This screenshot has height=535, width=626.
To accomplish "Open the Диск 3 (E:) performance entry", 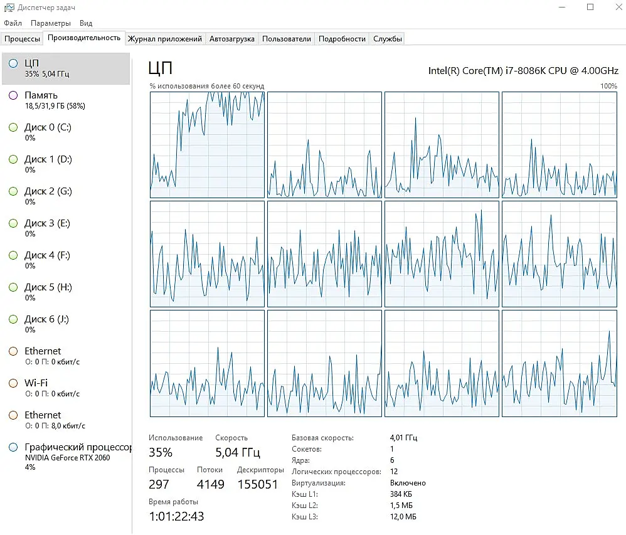I will point(66,228).
